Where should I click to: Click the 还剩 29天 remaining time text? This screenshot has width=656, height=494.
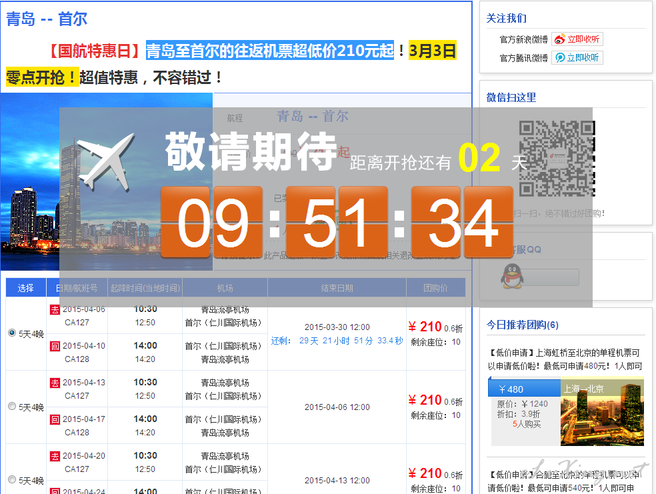click(x=337, y=341)
